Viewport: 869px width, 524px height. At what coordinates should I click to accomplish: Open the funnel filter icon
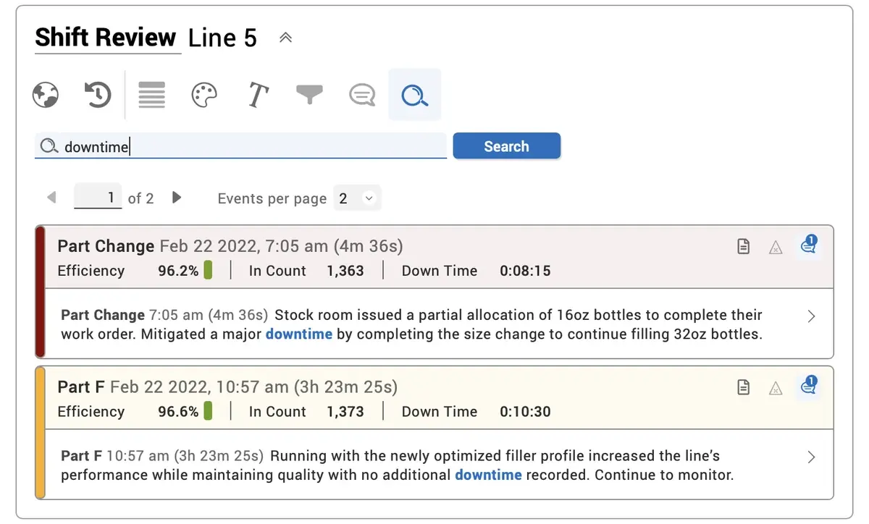(x=309, y=94)
